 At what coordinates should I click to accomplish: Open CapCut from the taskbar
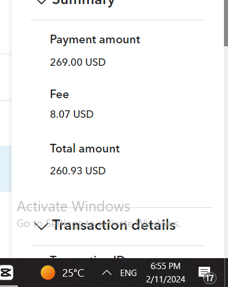coord(6,273)
